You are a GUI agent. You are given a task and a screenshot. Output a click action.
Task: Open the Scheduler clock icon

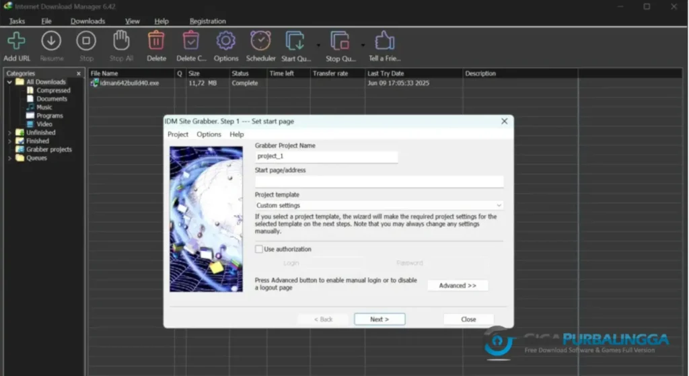coord(260,41)
